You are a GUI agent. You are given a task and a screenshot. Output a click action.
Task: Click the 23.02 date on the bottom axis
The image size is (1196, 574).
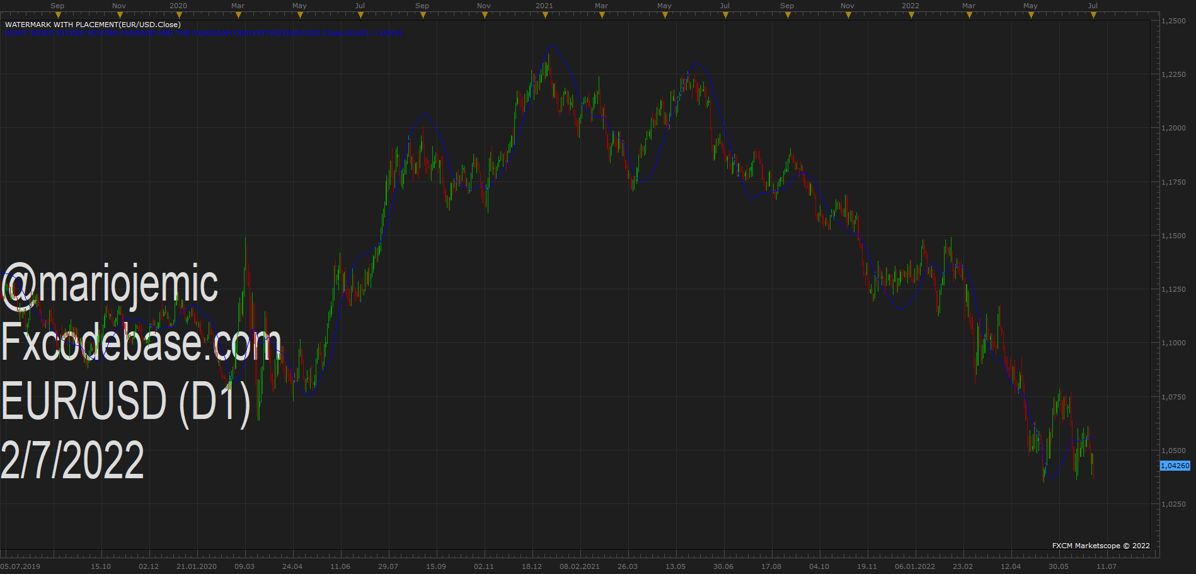tap(963, 566)
